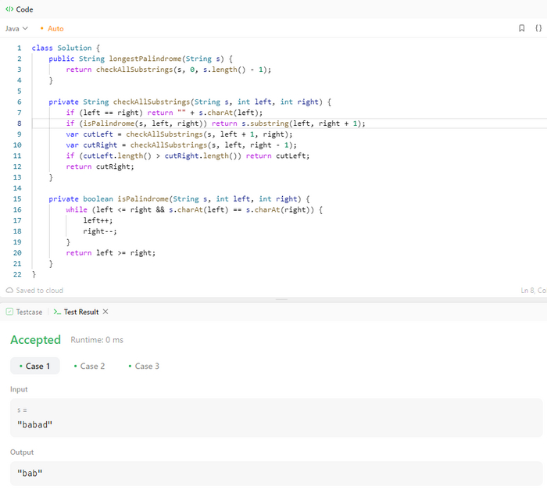Click the Test Result terminal icon
Viewport: 547px width, 490px height.
57,312
